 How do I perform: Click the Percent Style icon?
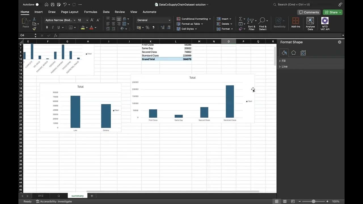coord(147,27)
